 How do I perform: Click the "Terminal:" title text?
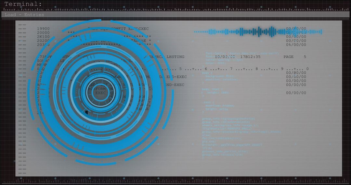(x=23, y=4)
